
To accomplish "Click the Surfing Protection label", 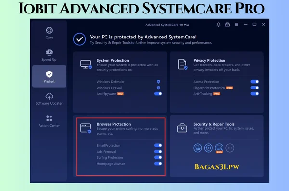I will pyautogui.click(x=110, y=157).
